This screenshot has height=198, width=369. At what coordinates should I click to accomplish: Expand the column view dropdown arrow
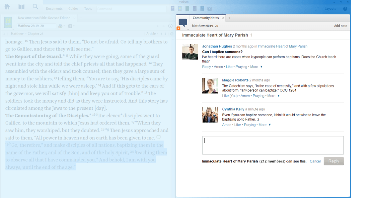pos(74,26)
